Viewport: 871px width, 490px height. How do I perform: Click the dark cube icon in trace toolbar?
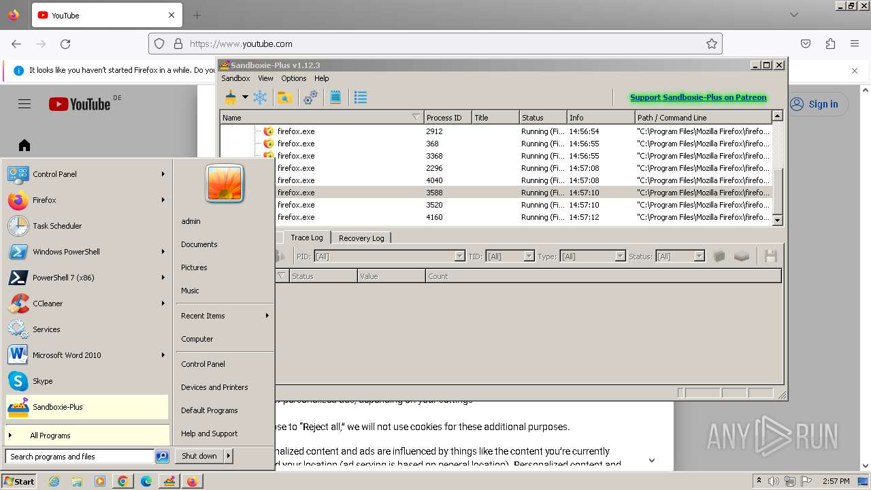[x=719, y=257]
